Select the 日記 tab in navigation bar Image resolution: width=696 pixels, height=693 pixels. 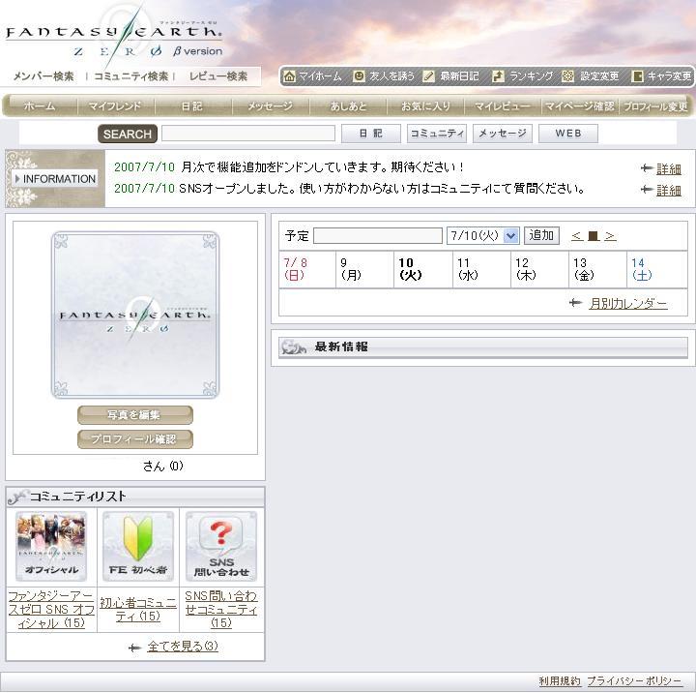click(191, 106)
